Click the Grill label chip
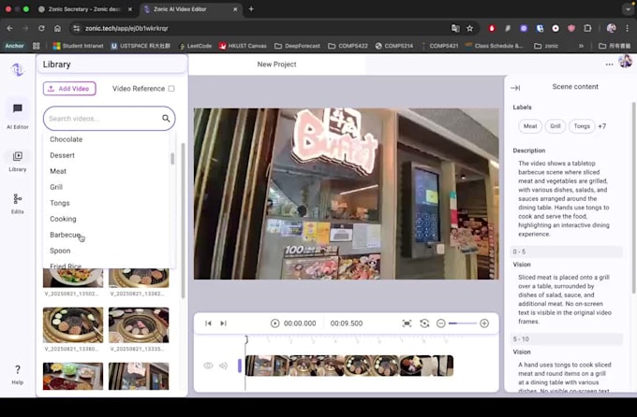The image size is (637, 417). [556, 126]
